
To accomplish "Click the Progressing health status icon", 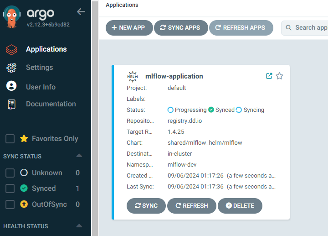I will tap(170, 110).
